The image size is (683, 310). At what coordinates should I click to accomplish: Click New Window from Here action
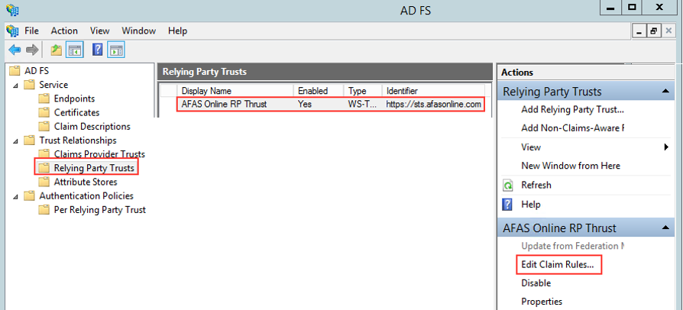point(571,166)
